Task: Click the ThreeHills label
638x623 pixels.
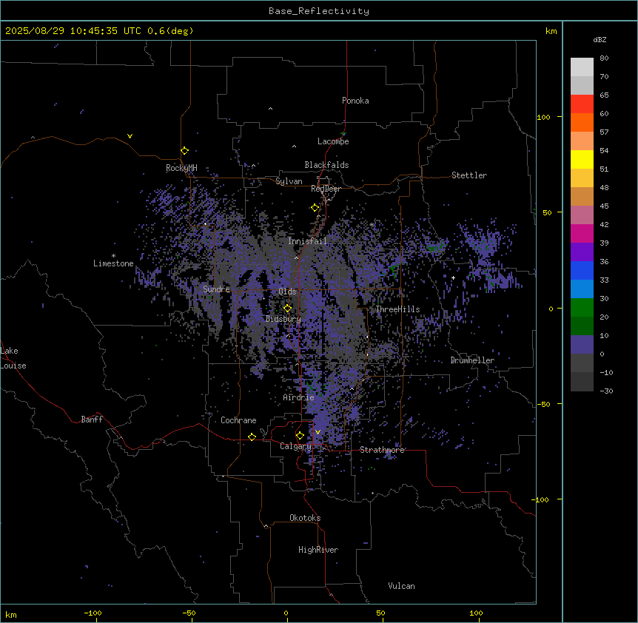Action: click(x=397, y=309)
